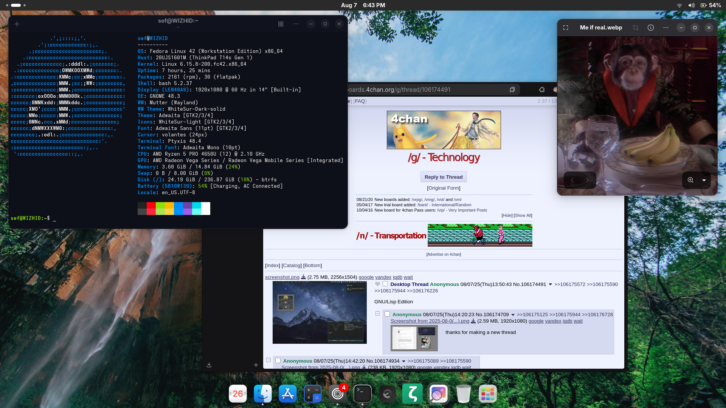The image size is (726, 408).
Task: Like the Desktop Thread post heart icon
Action: click(x=377, y=284)
